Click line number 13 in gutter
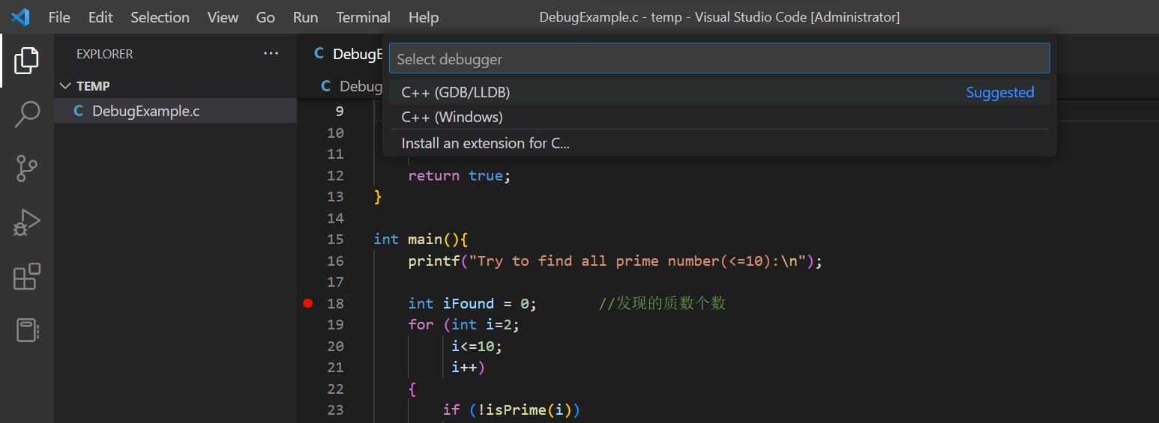This screenshot has width=1159, height=423. (x=335, y=197)
